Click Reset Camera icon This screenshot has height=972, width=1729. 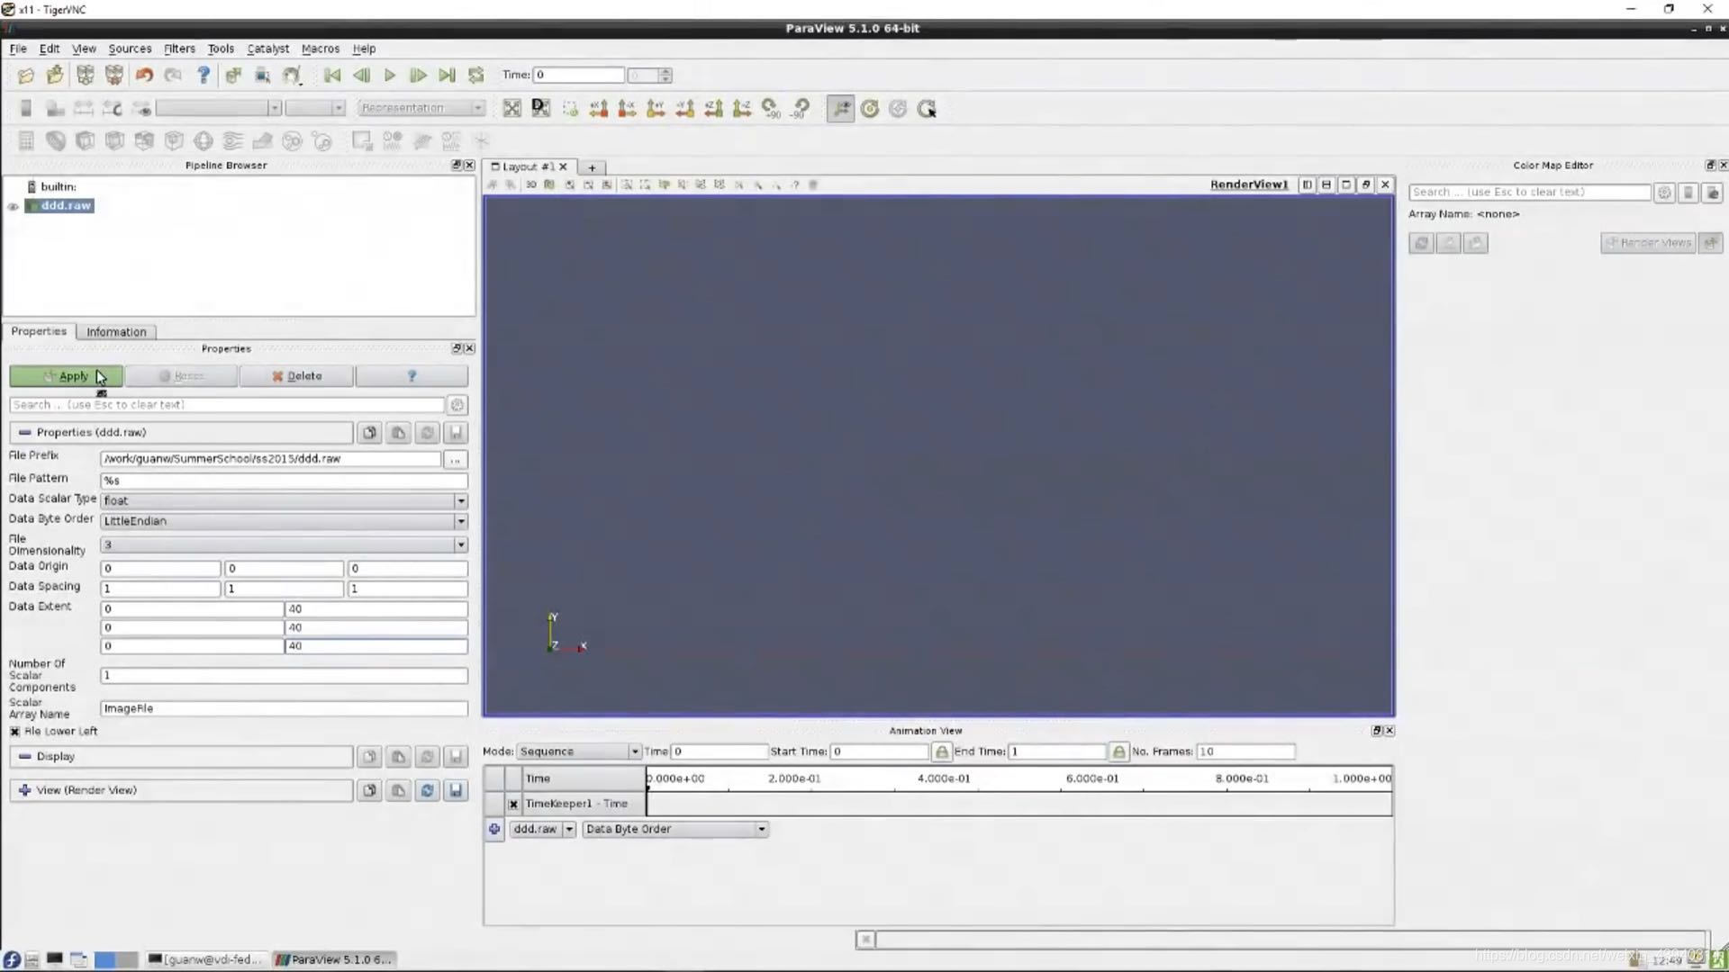[511, 109]
